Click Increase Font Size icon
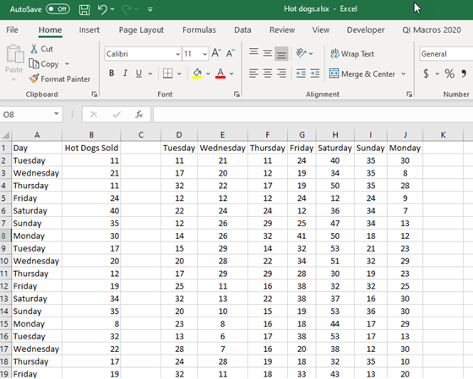 (x=216, y=53)
